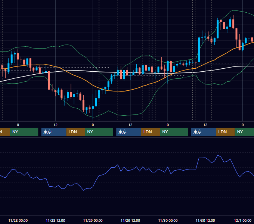This screenshot has width=254, height=224.
Task: Click the 11/29 00:00 time axis label
Action: [93, 220]
